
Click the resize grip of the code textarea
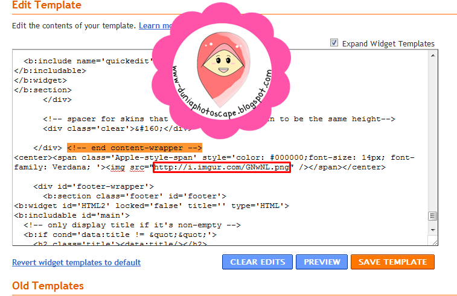(434, 242)
